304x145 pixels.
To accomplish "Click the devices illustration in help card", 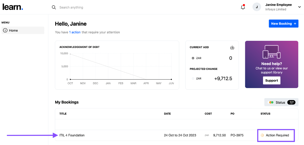I will click(x=271, y=52).
